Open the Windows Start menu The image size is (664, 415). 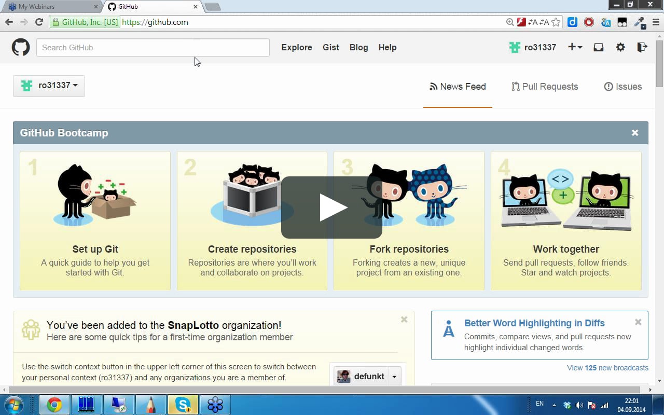point(13,405)
